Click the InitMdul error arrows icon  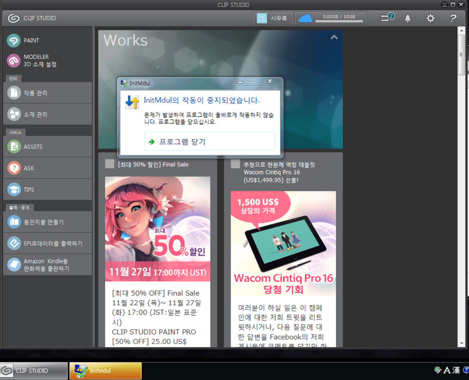click(x=132, y=102)
